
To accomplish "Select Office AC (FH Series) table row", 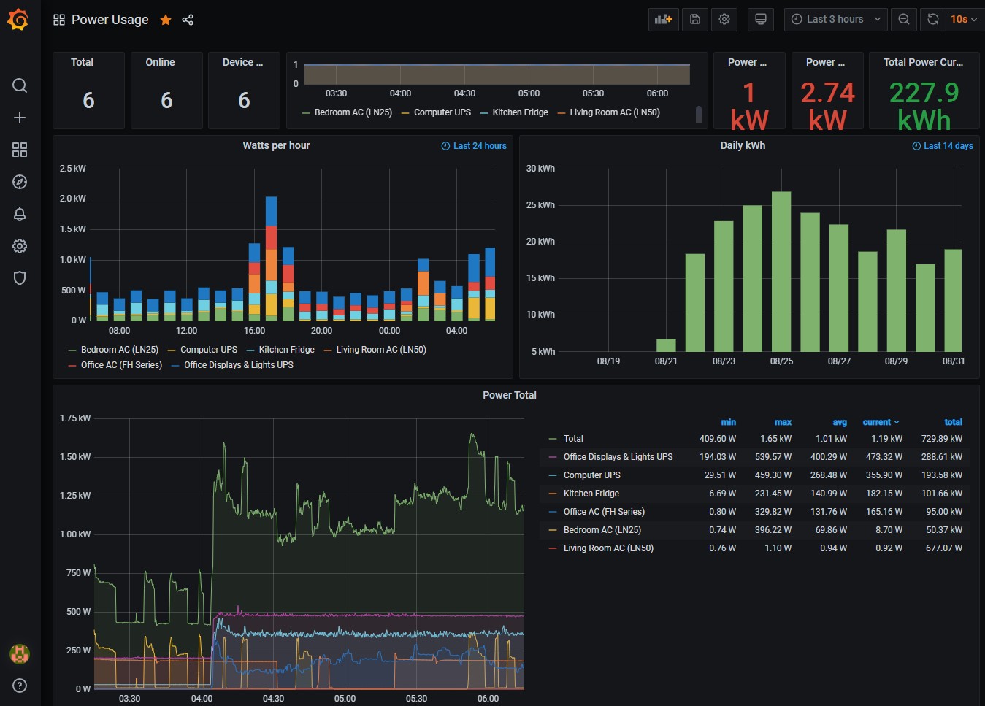I will [x=756, y=512].
